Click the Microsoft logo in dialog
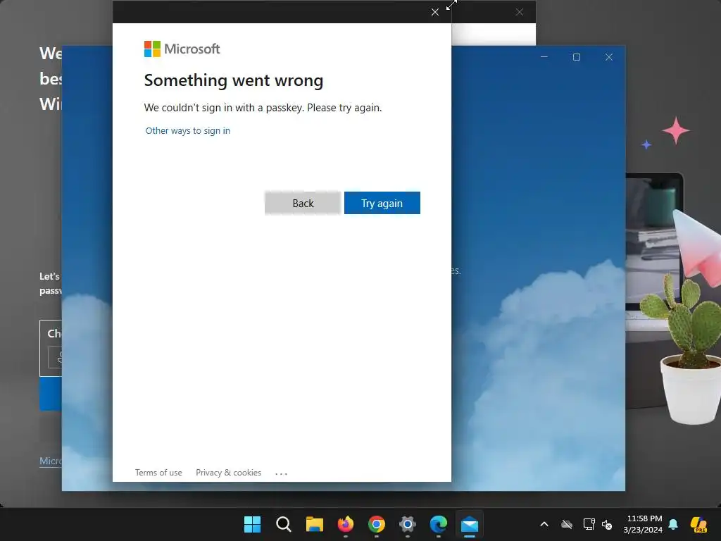 182,49
